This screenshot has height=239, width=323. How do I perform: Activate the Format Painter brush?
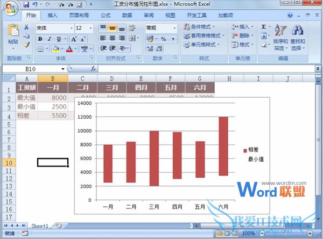(x=26, y=45)
